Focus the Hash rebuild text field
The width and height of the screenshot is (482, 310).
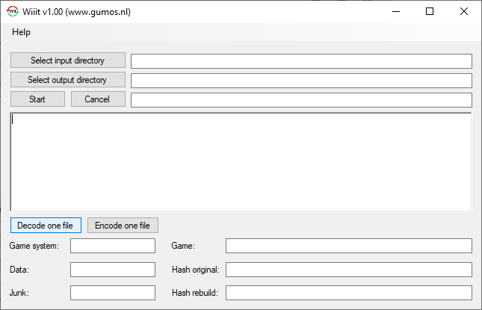click(x=348, y=293)
